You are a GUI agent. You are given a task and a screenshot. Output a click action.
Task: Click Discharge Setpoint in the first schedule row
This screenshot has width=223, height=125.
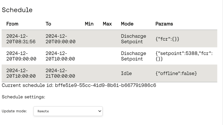pos(133,39)
